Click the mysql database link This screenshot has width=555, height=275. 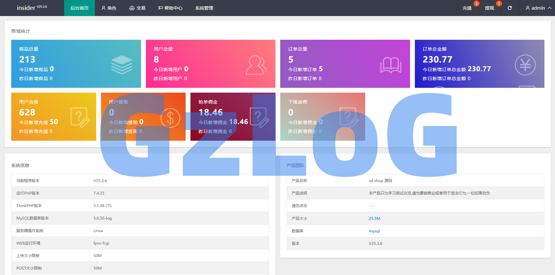point(374,231)
